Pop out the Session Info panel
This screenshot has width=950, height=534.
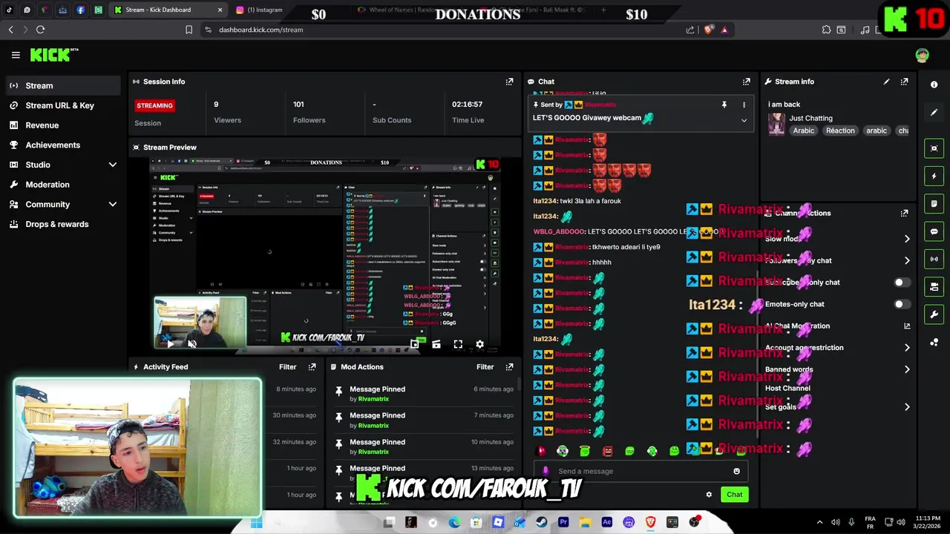[509, 82]
